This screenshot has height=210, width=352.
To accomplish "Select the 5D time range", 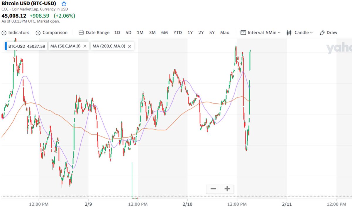I will 128,33.
